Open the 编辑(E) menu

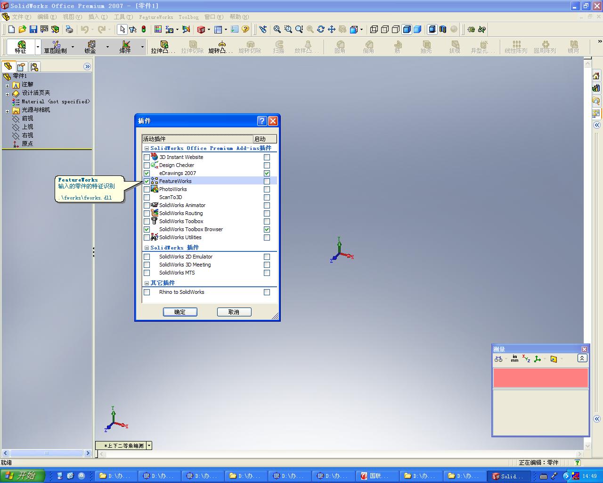tap(47, 17)
